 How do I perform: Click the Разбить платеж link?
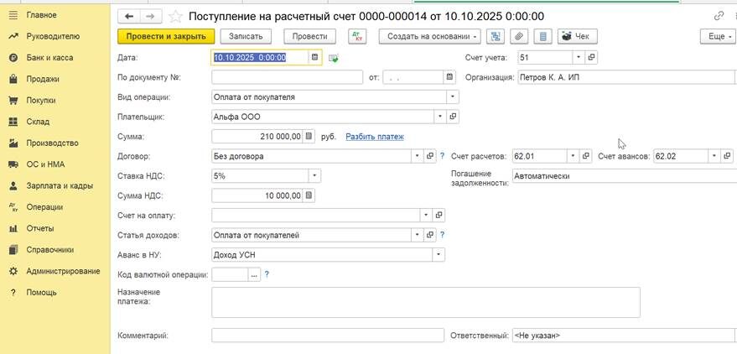pyautogui.click(x=375, y=137)
